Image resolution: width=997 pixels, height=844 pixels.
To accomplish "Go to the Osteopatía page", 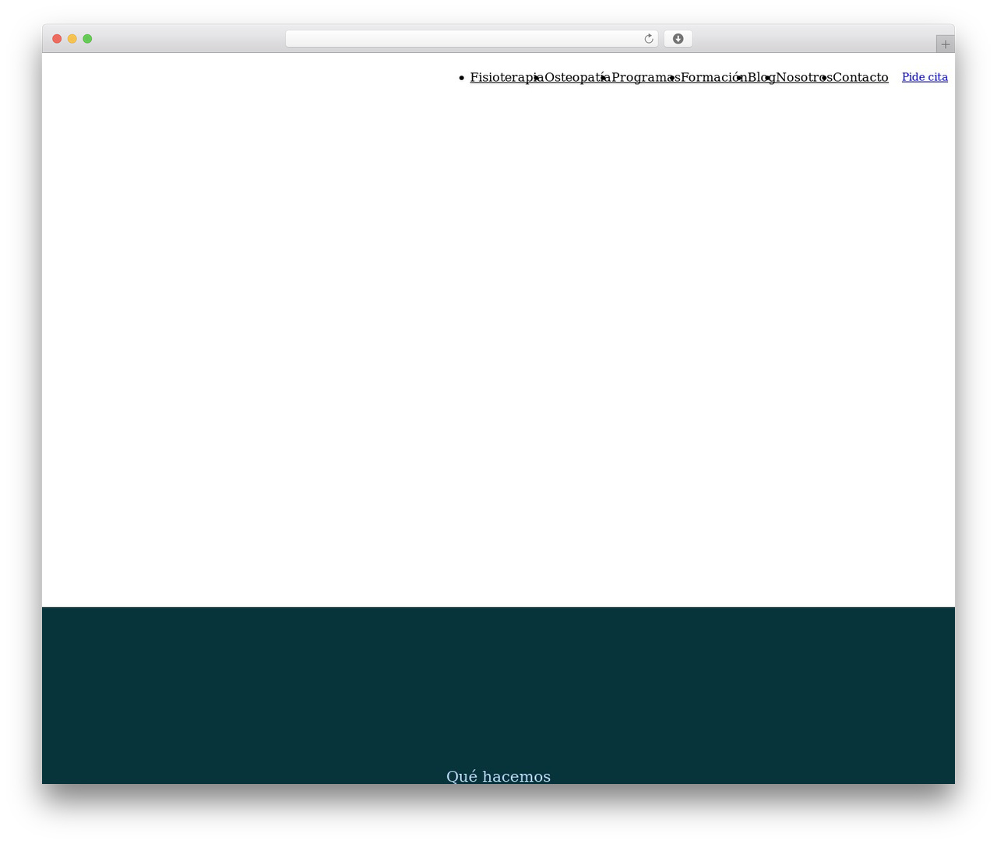I will tap(578, 77).
